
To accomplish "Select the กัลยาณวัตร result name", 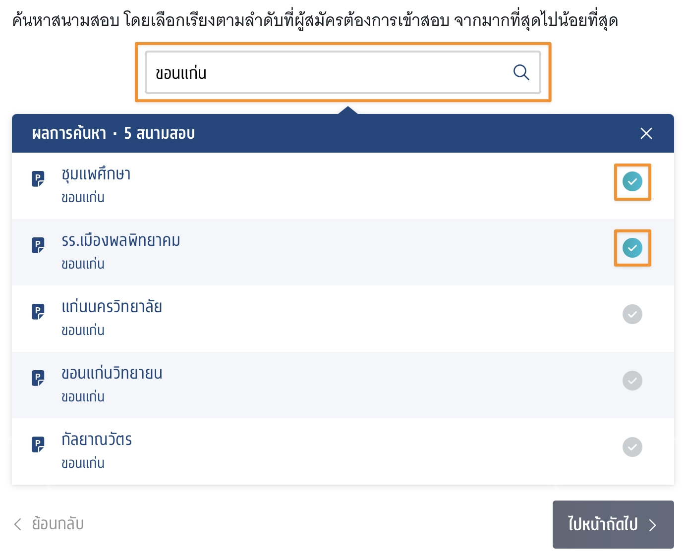I will click(x=97, y=440).
